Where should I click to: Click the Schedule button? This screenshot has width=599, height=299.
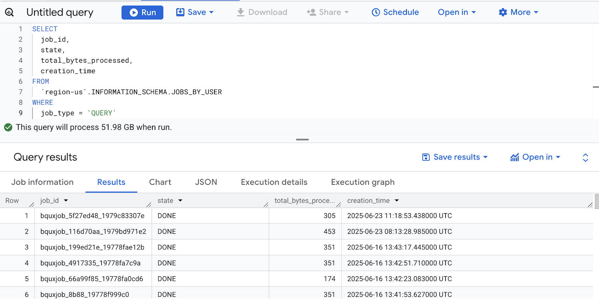tap(395, 12)
